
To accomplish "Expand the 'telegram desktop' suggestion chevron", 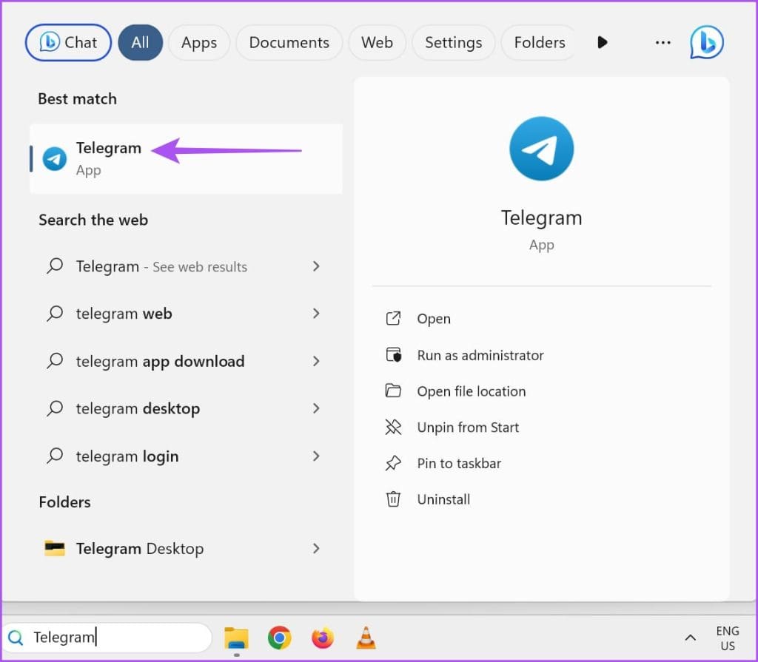I will click(x=316, y=408).
